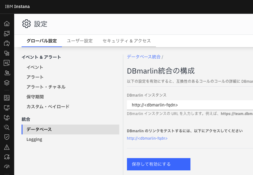The height and width of the screenshot is (175, 253).
Task: Click the 以下の設定を有効にすると description text
Action: (190, 81)
